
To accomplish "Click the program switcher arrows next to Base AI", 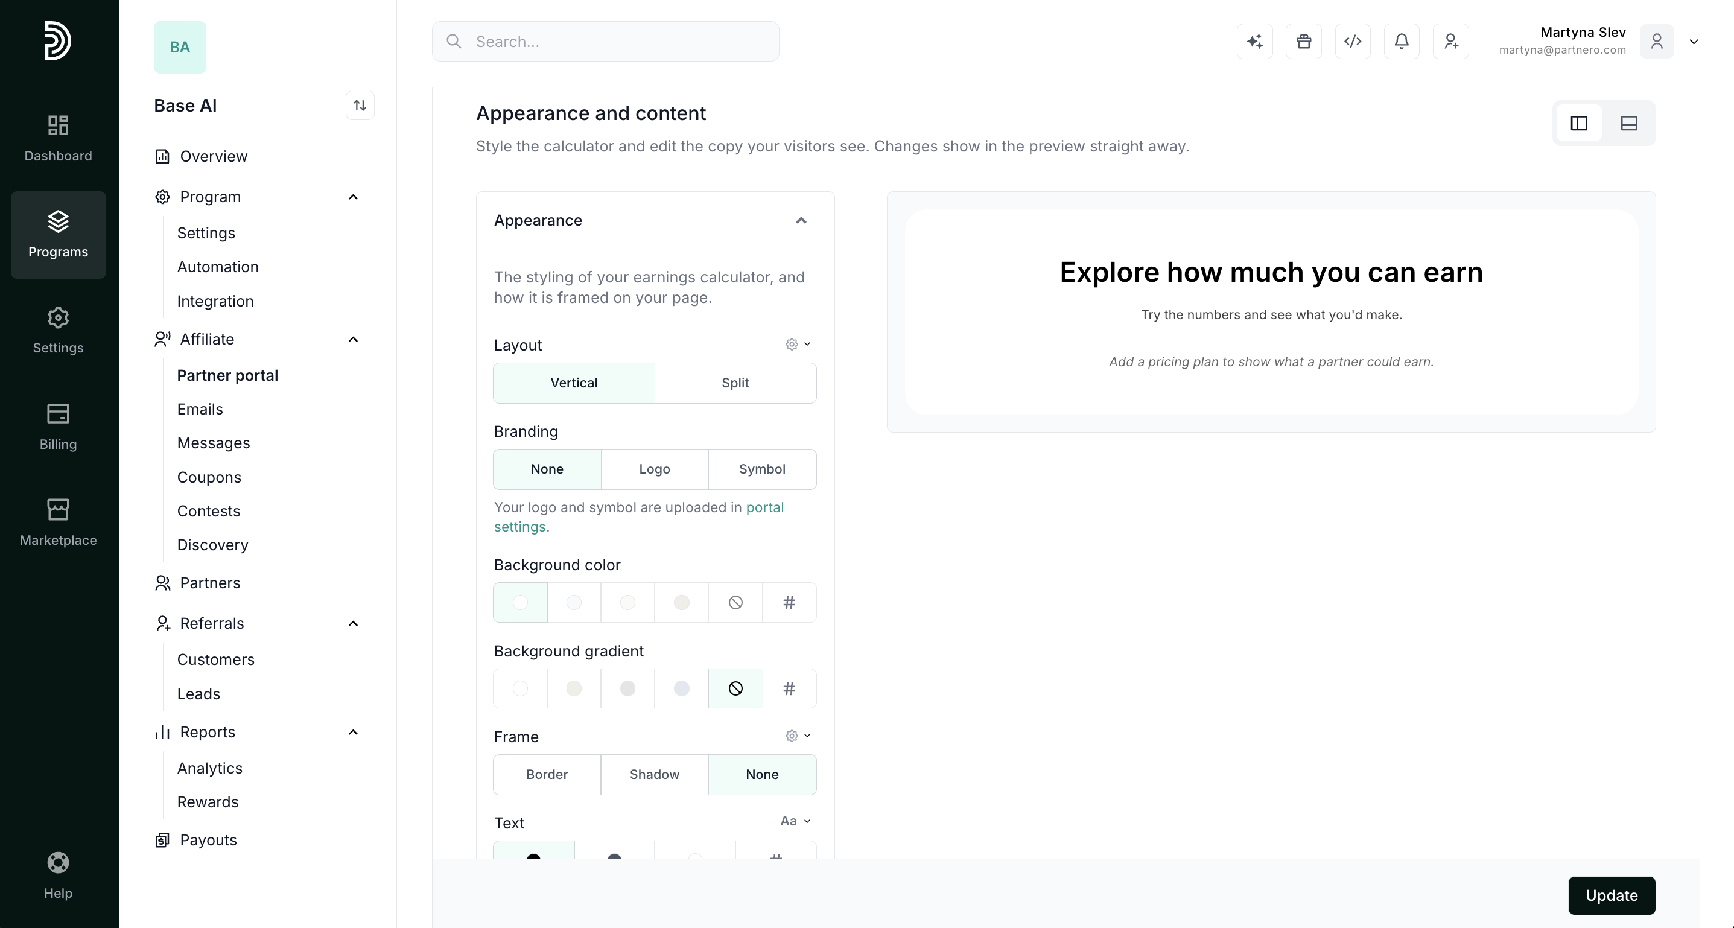I will [360, 106].
